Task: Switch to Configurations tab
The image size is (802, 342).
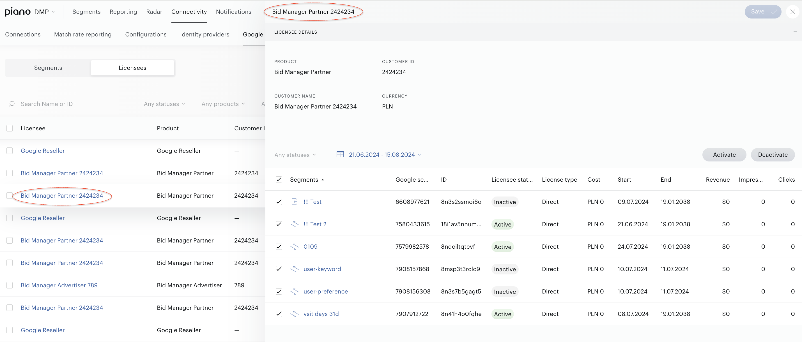Action: 146,34
